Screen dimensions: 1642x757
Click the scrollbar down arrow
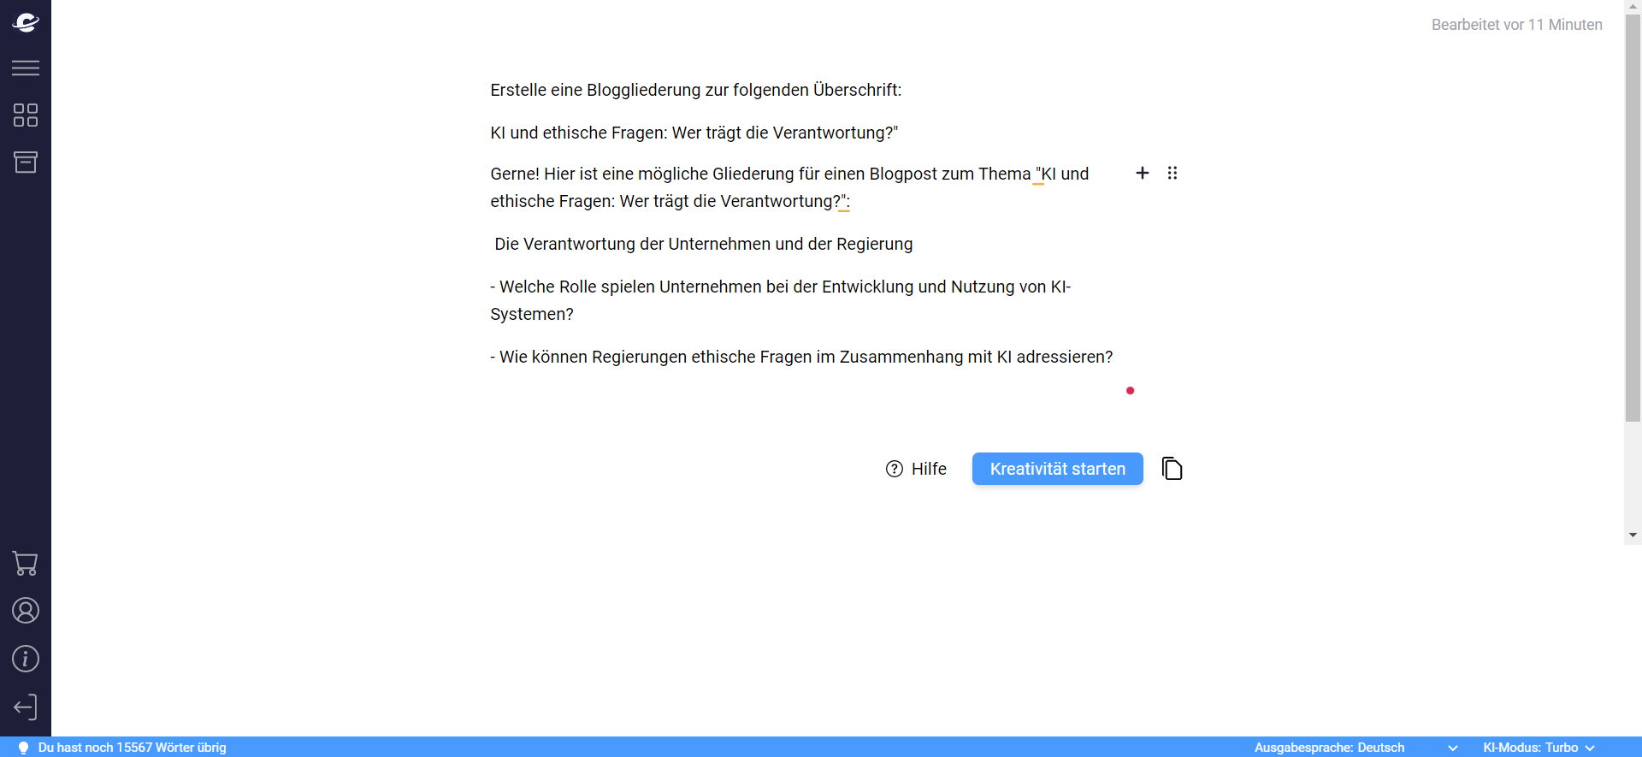pyautogui.click(x=1633, y=535)
